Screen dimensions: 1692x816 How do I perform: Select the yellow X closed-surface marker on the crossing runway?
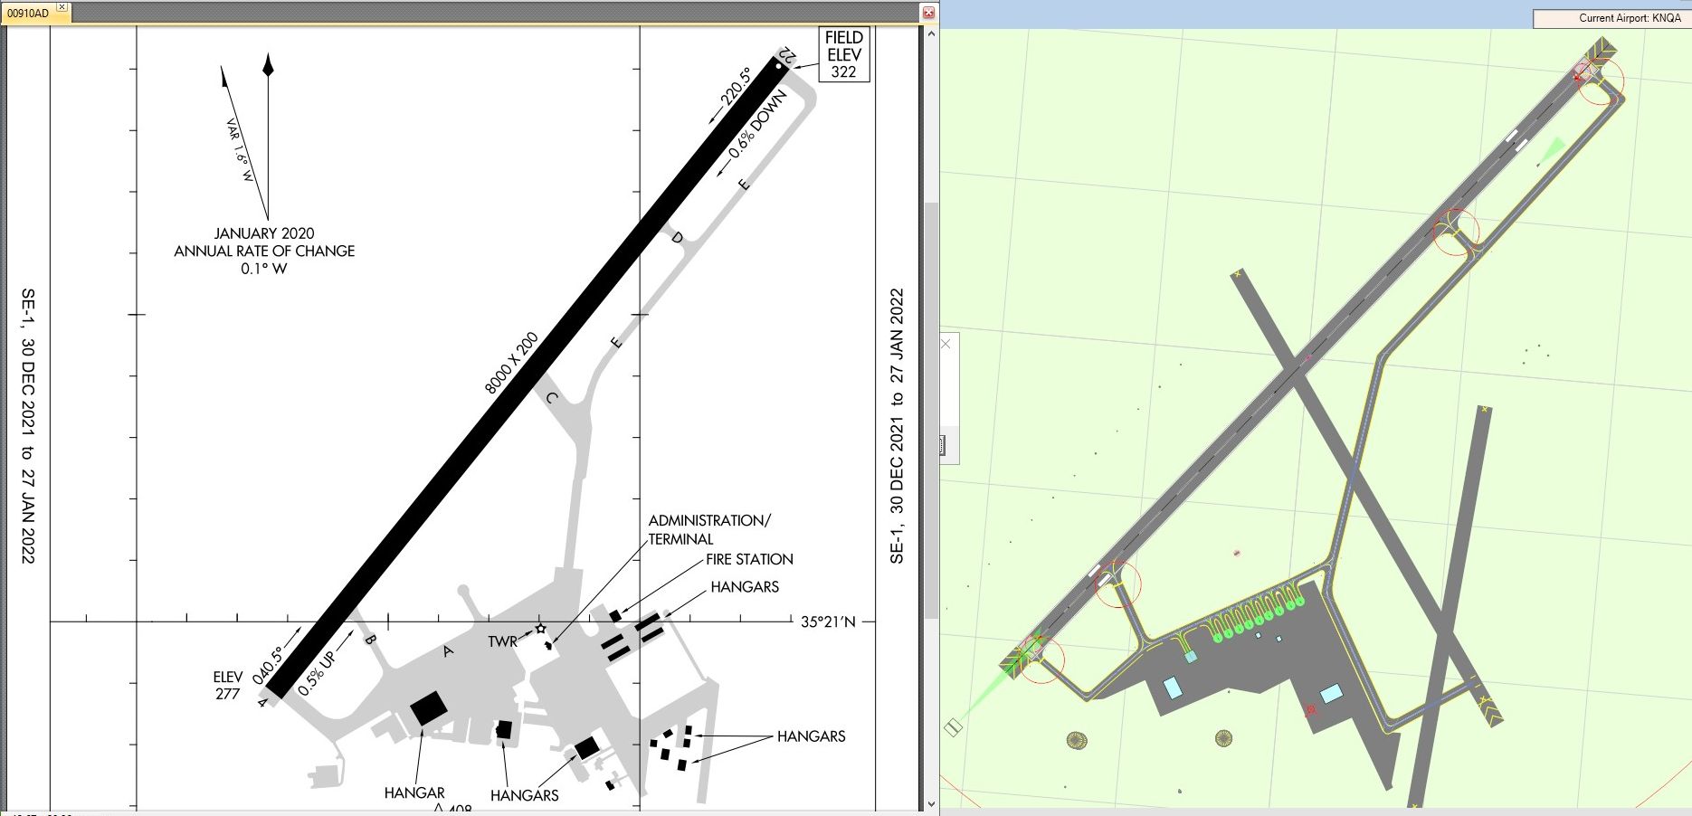click(x=1238, y=274)
